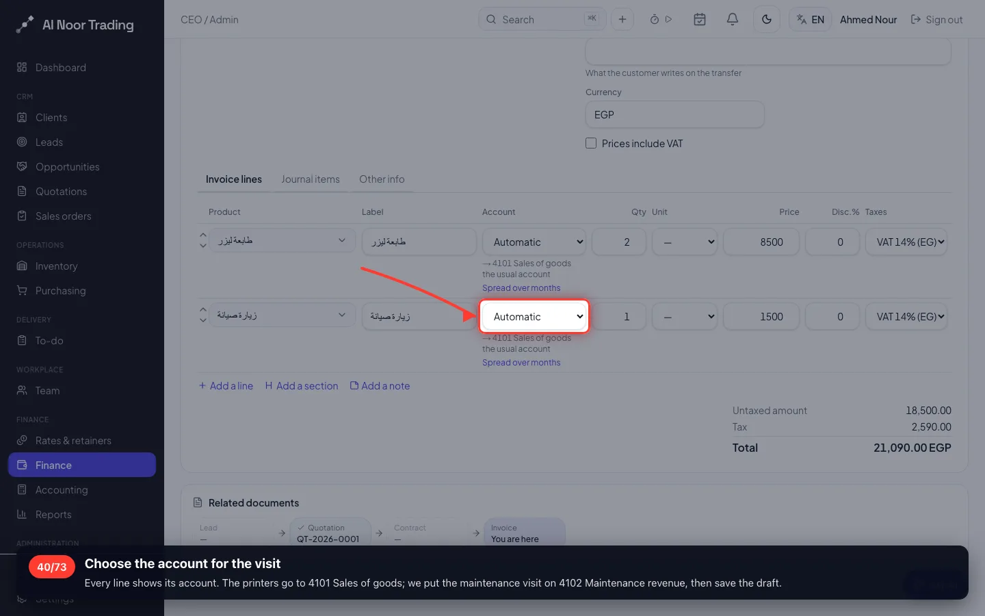Switch to the Journal items tab
The height and width of the screenshot is (616, 985).
311,179
